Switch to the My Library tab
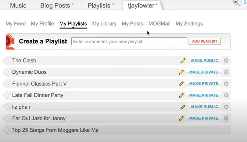 point(104,24)
